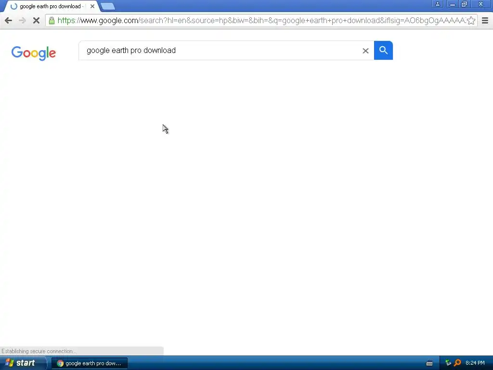Click the 8:24 PM system clock
493x370 pixels.
pyautogui.click(x=475, y=363)
